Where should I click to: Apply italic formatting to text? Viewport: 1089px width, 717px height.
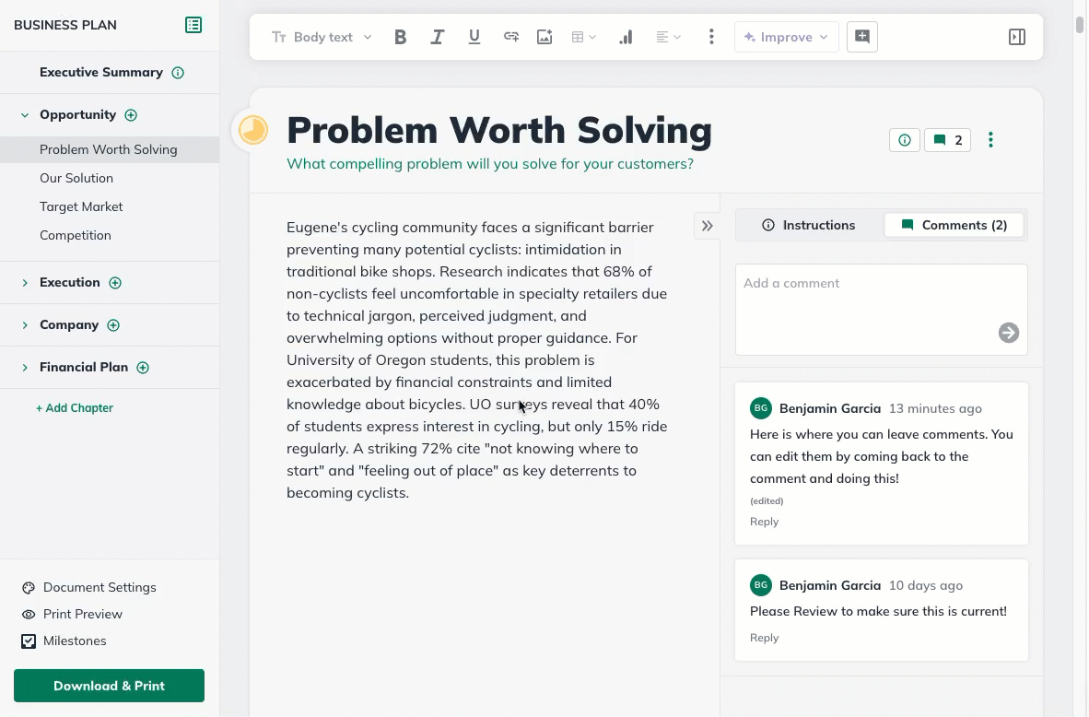(x=438, y=37)
